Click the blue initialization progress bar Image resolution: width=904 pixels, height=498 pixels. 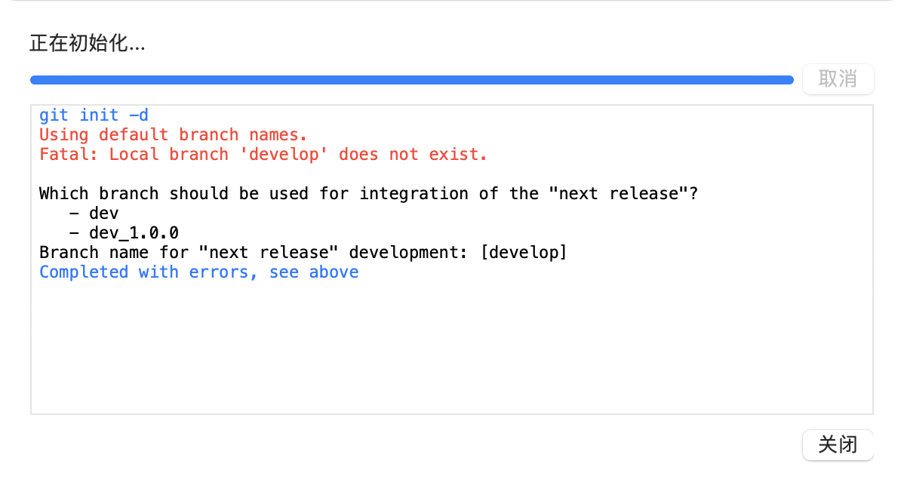click(x=411, y=79)
